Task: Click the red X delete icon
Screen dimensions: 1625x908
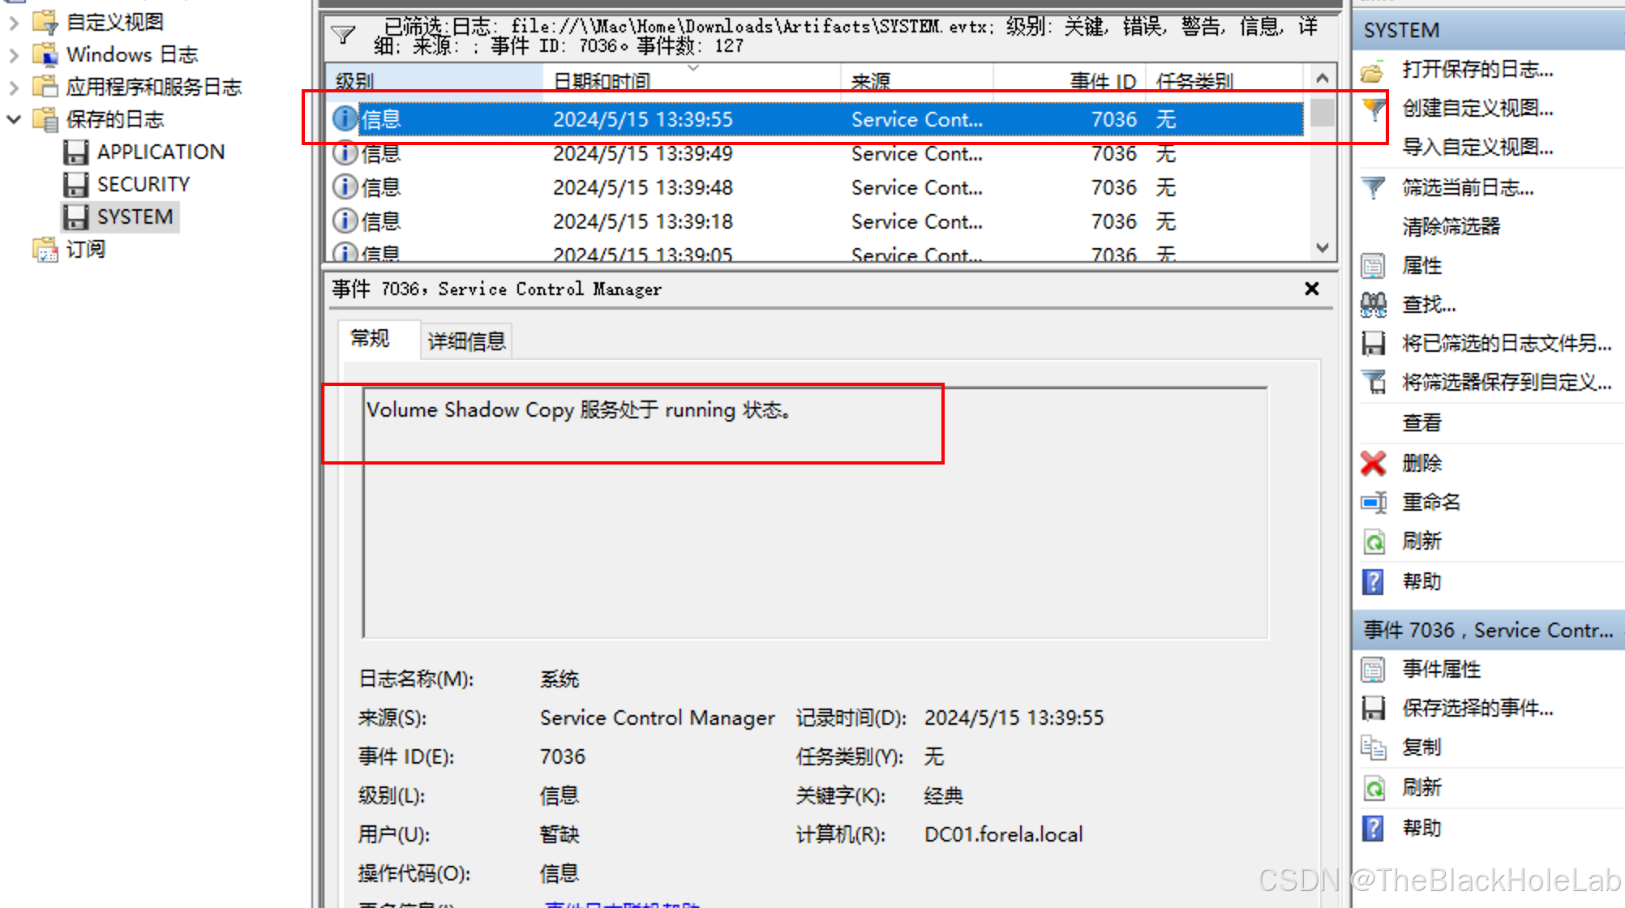Action: (x=1372, y=464)
